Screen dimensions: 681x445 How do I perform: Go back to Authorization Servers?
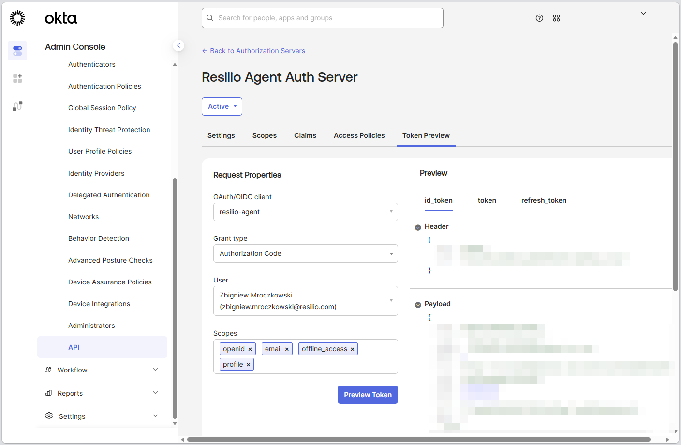[253, 51]
